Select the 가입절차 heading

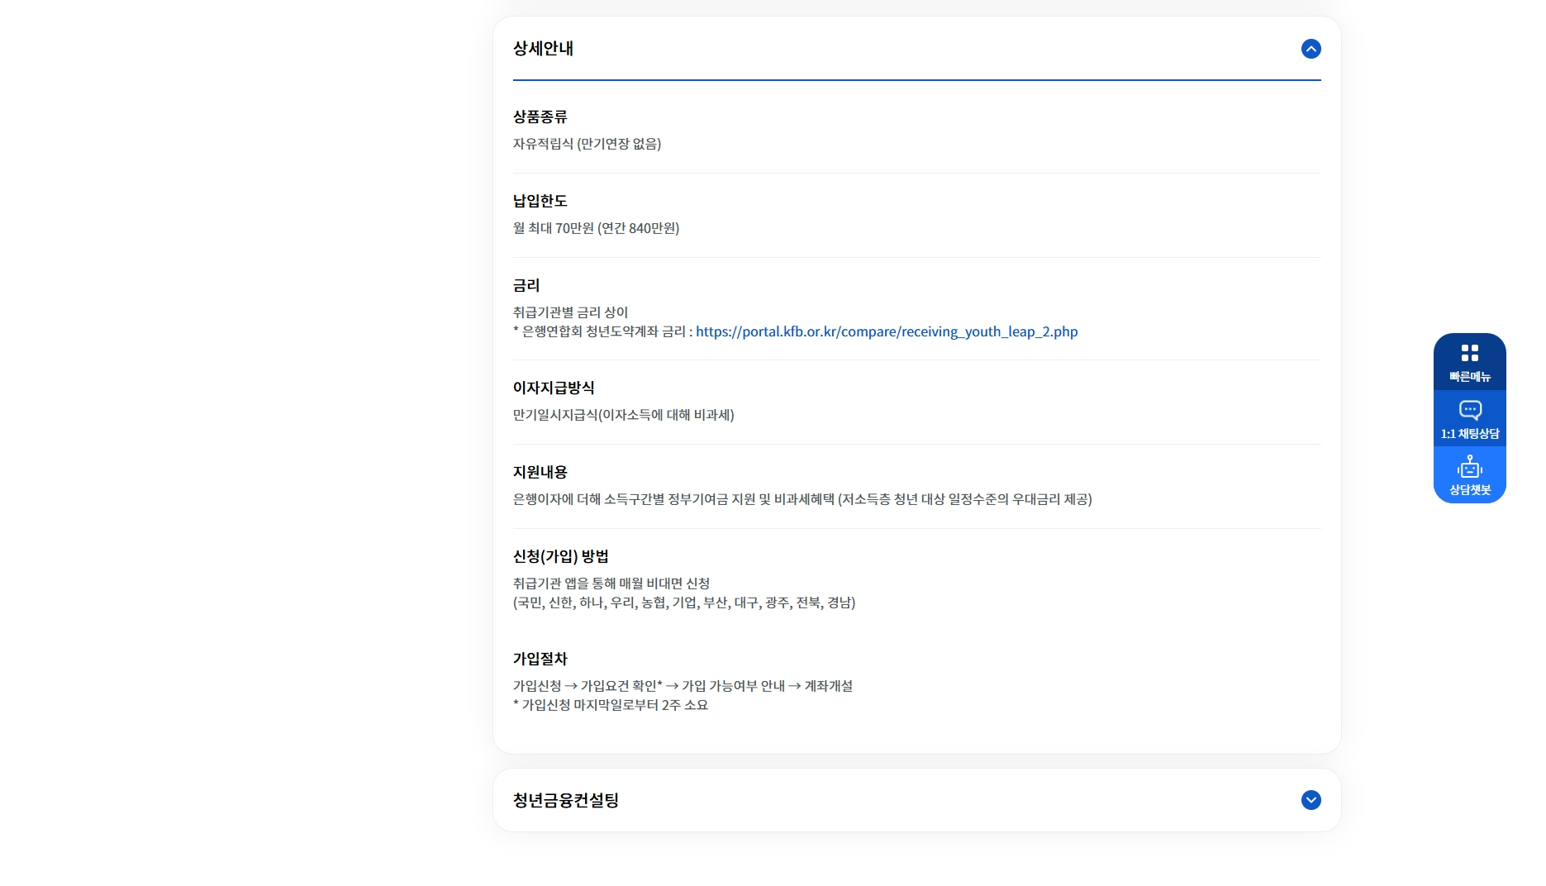coord(540,659)
